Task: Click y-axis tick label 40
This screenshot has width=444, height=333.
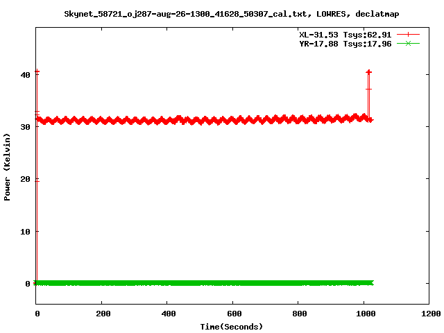Action: 25,75
